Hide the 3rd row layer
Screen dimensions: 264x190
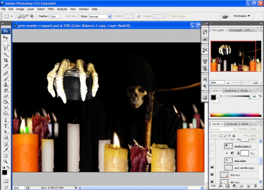212,175
